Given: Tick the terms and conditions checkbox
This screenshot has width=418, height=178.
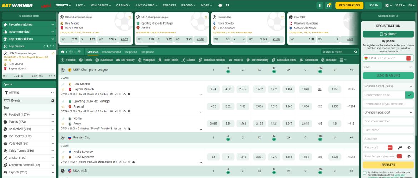Looking at the screenshot, I should pos(364,173).
